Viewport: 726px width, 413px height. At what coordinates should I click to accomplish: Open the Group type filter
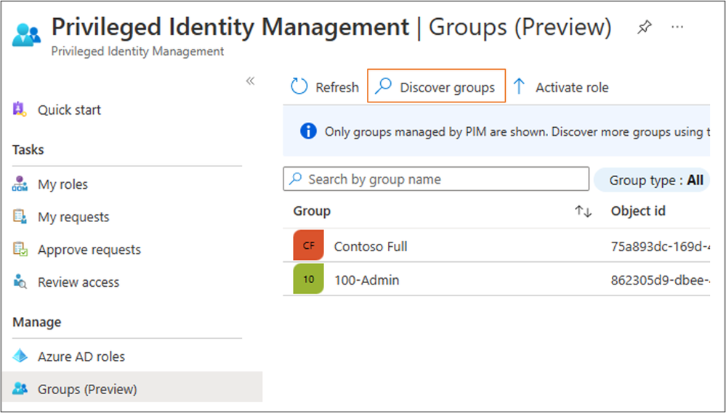pyautogui.click(x=652, y=180)
